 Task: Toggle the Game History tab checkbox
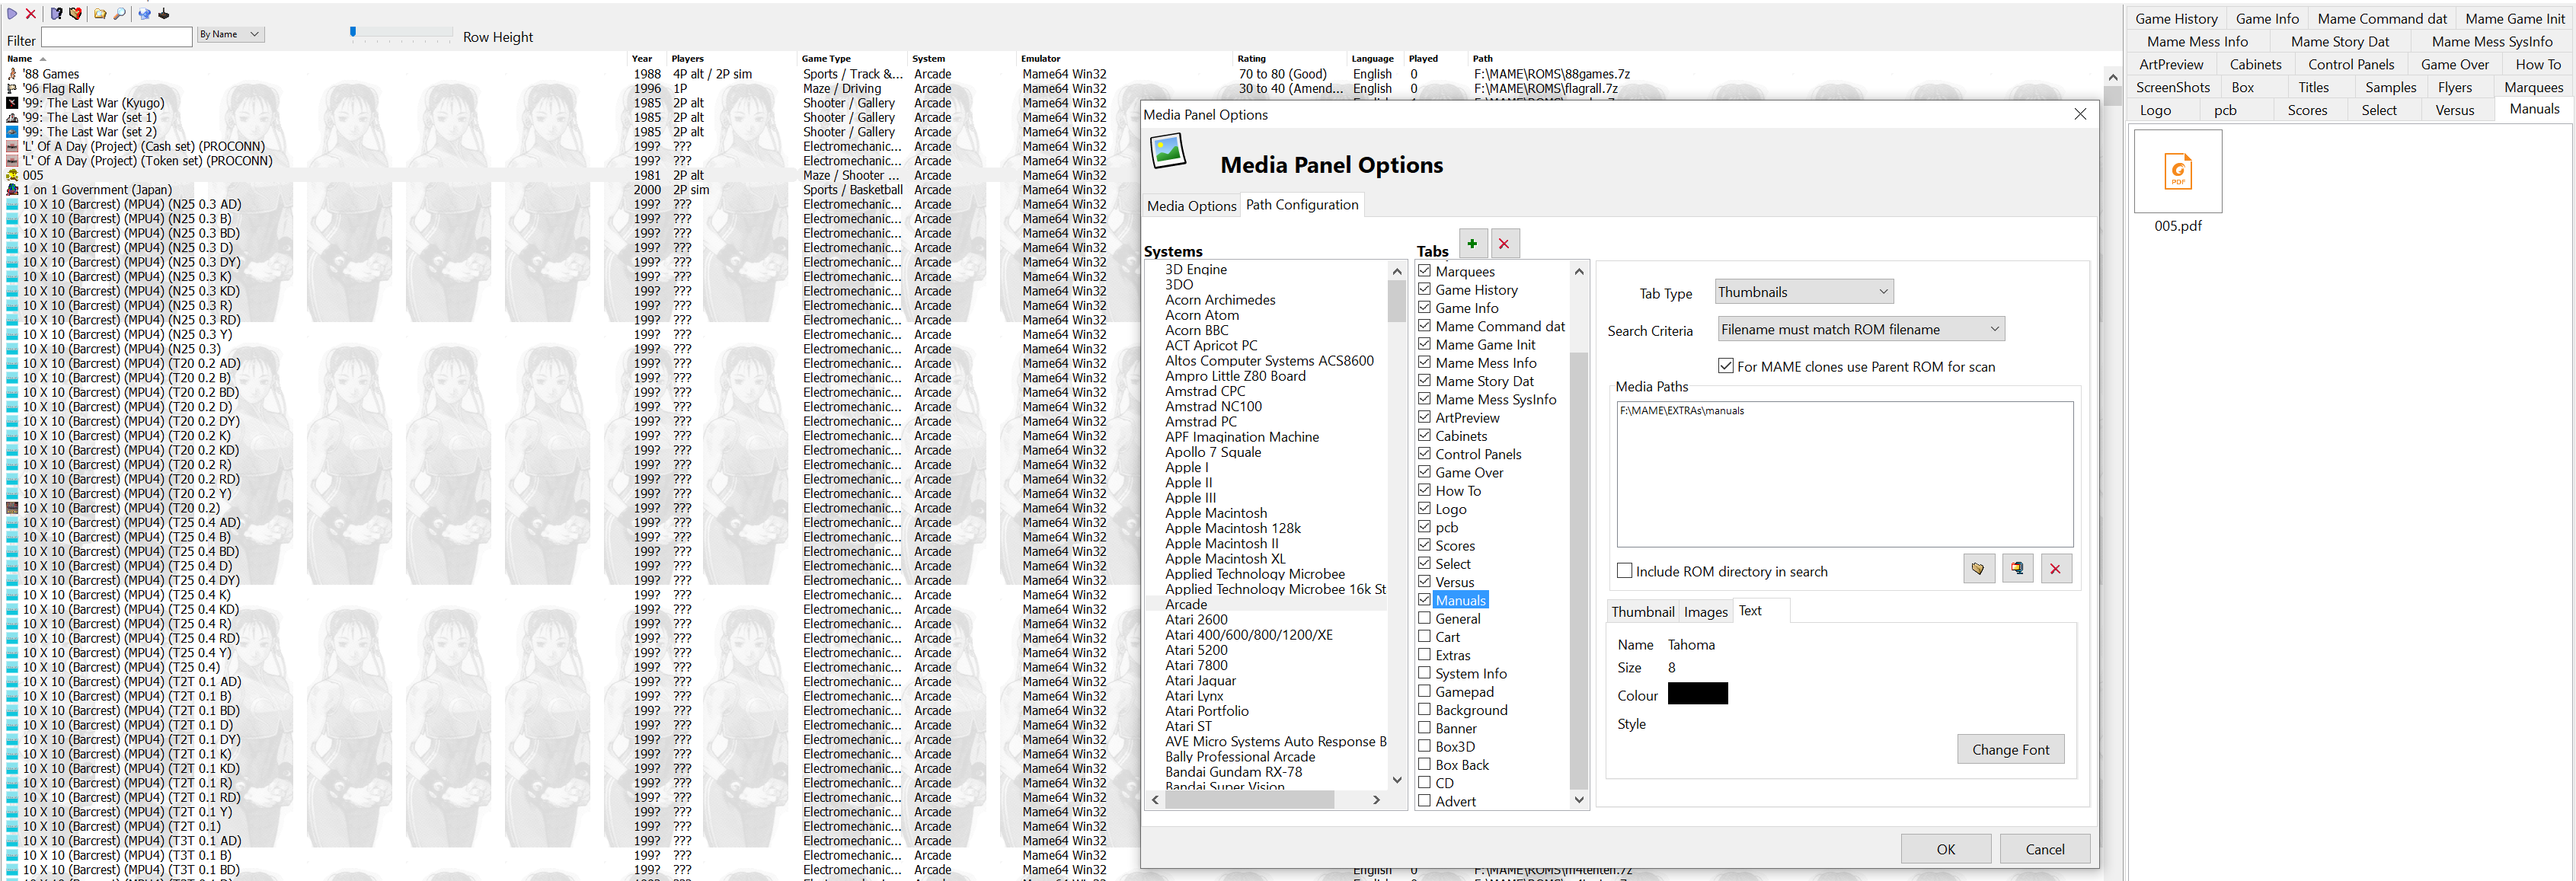click(1424, 289)
